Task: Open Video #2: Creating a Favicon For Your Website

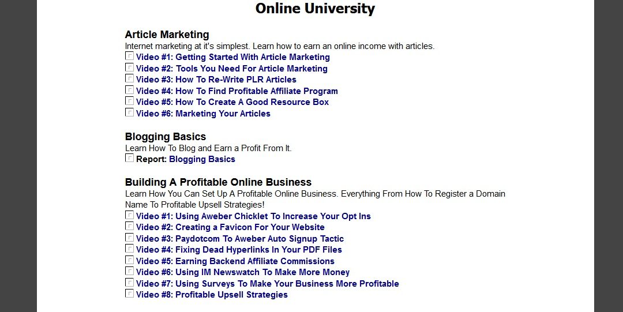Action: (x=230, y=227)
